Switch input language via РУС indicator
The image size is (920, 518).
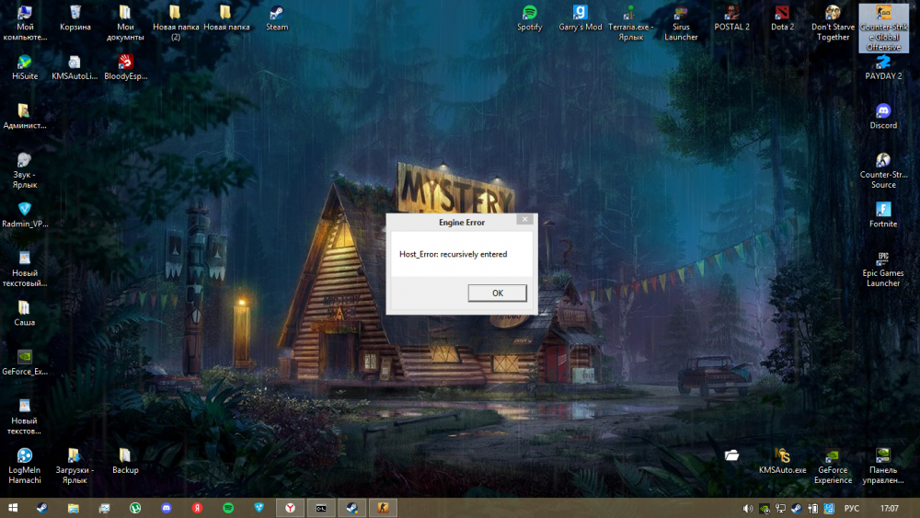coord(851,509)
